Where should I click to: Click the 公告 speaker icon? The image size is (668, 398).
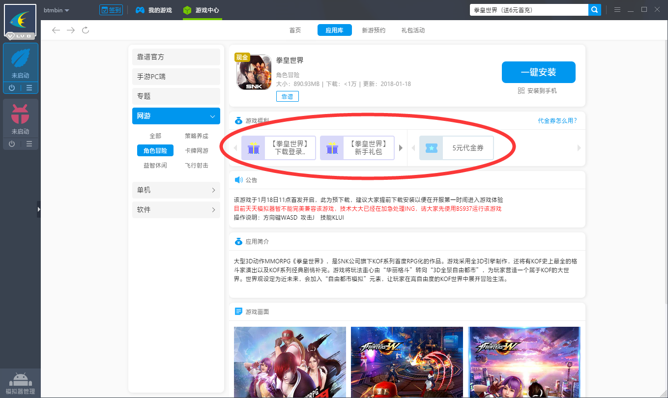238,180
